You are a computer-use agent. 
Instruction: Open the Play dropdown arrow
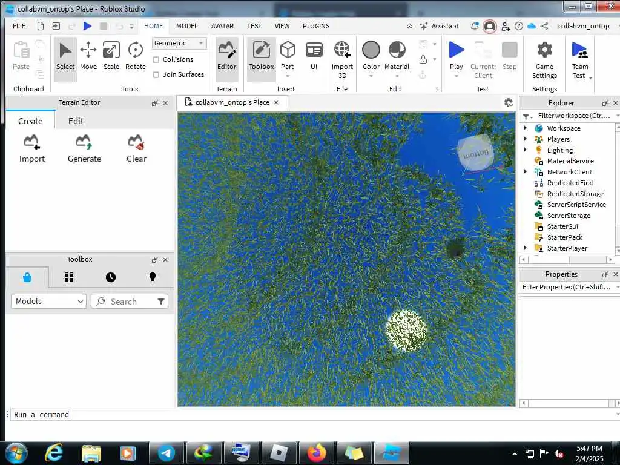(x=457, y=76)
